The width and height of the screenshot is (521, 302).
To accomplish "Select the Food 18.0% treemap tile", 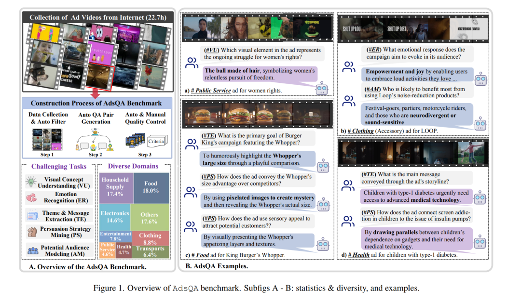I will (x=151, y=188).
